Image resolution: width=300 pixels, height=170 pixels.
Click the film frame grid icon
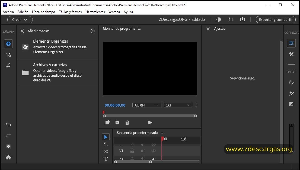pos(117,123)
